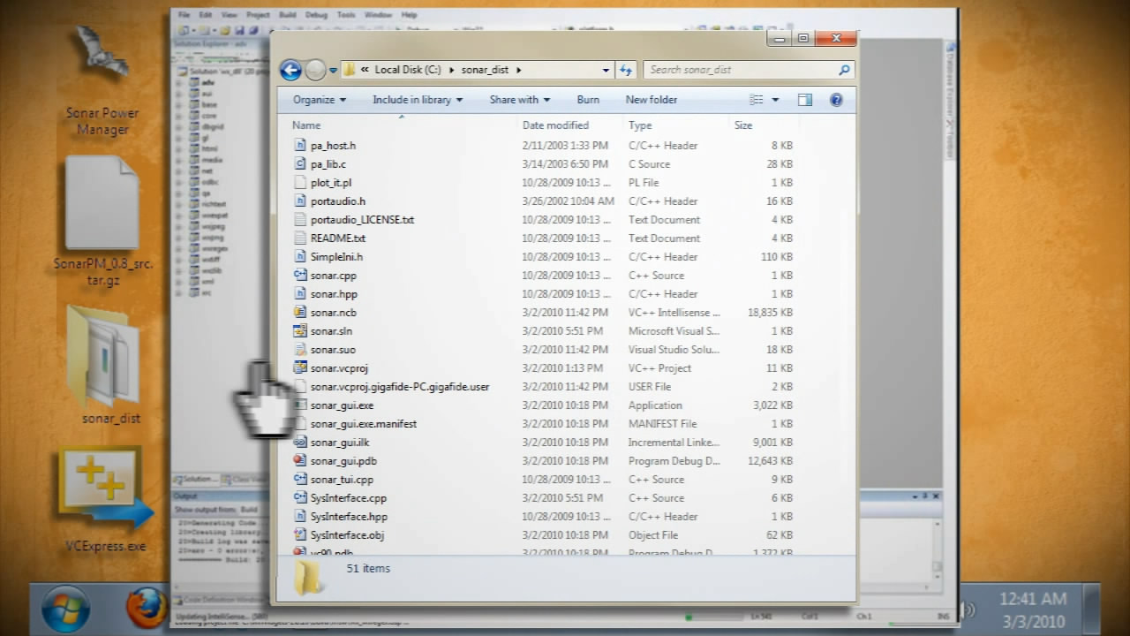Click Local Disk (C:) in address breadcrumb
The width and height of the screenshot is (1130, 636).
408,70
